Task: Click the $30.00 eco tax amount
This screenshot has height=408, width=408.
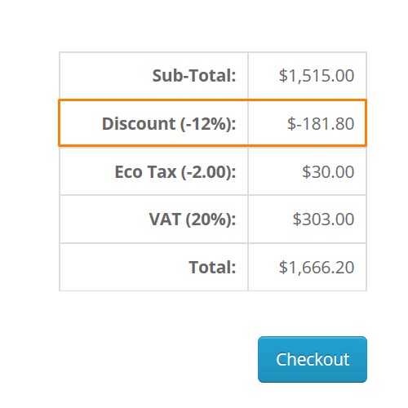Action: coord(328,172)
